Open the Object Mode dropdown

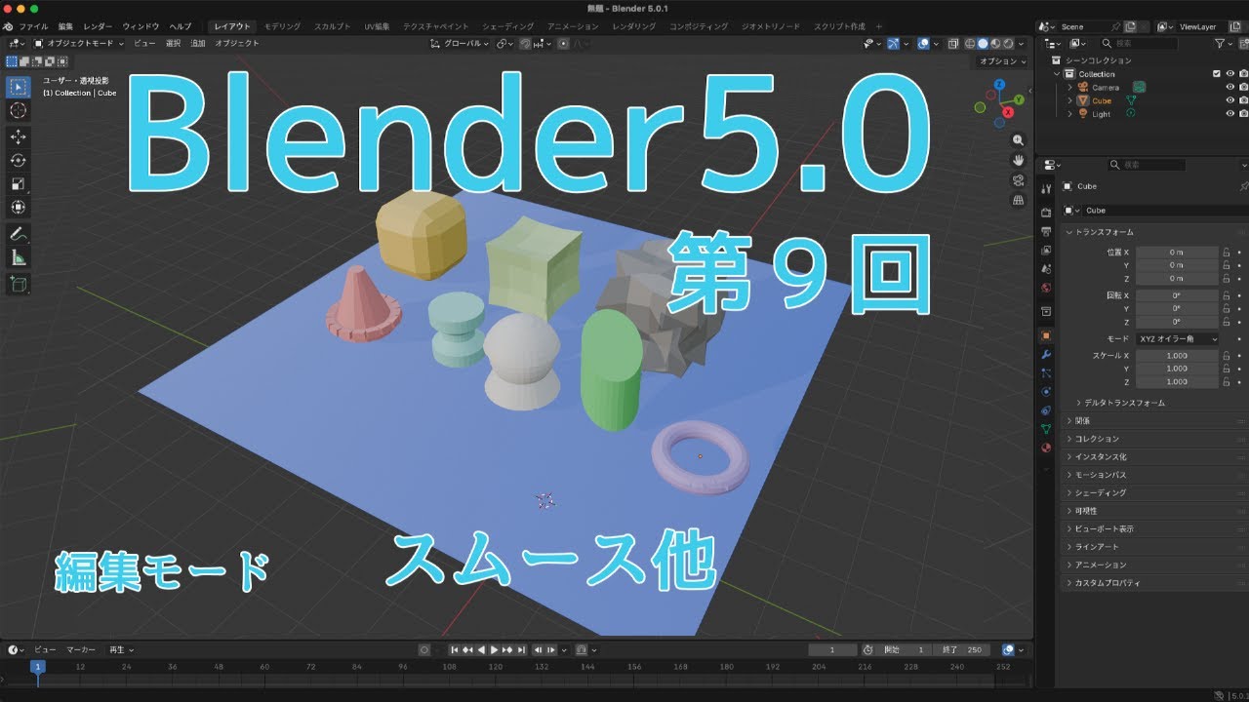pyautogui.click(x=79, y=44)
